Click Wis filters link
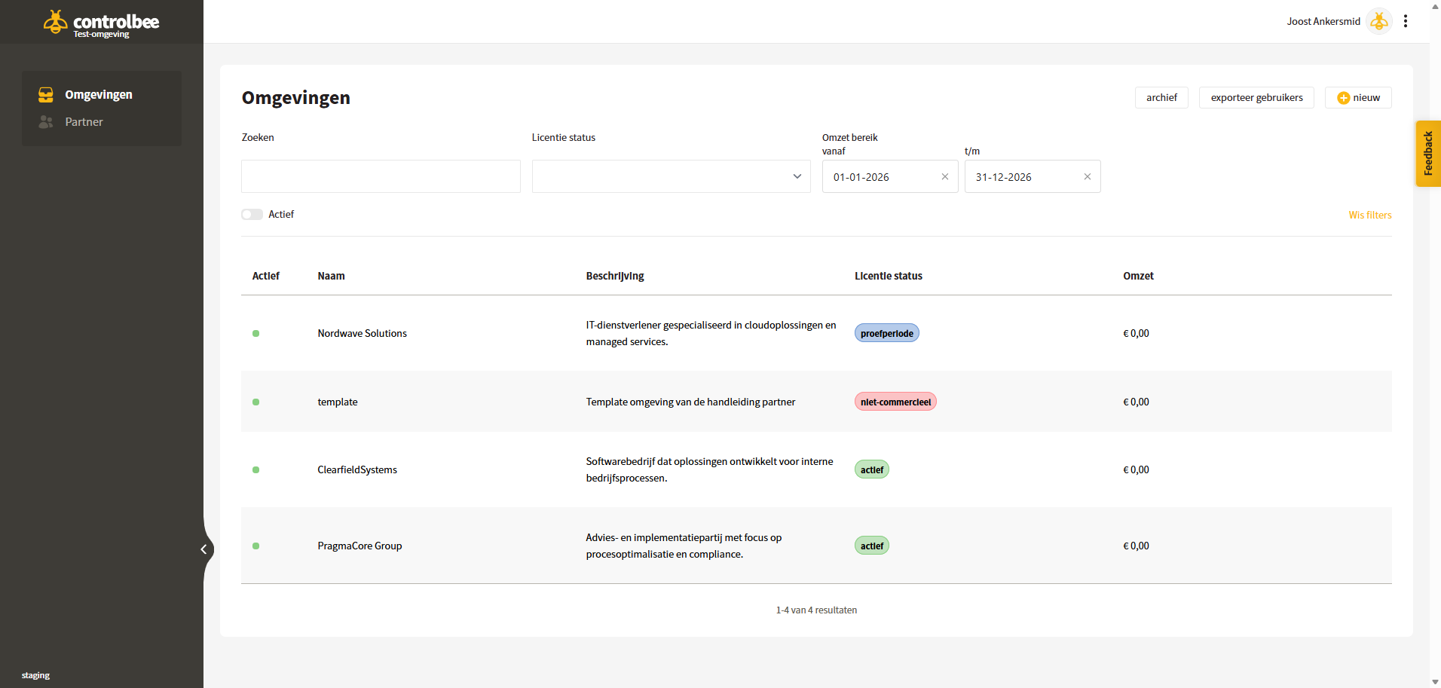The height and width of the screenshot is (688, 1441). (x=1370, y=215)
